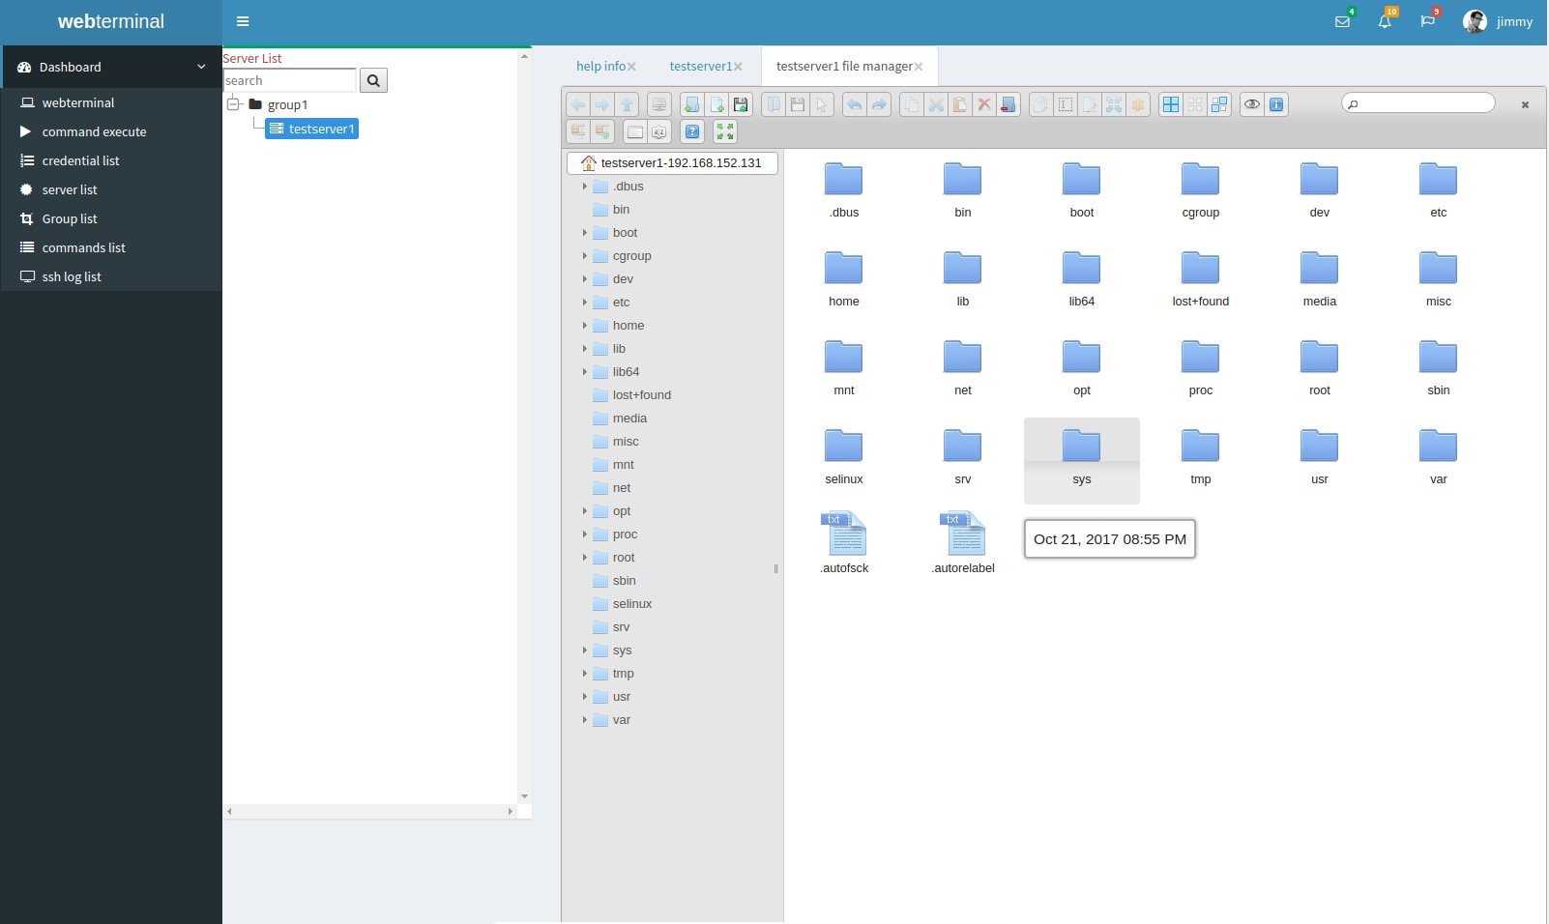This screenshot has height=924, width=1549.
Task: Open ssh log list in the sidebar
Action: click(72, 276)
